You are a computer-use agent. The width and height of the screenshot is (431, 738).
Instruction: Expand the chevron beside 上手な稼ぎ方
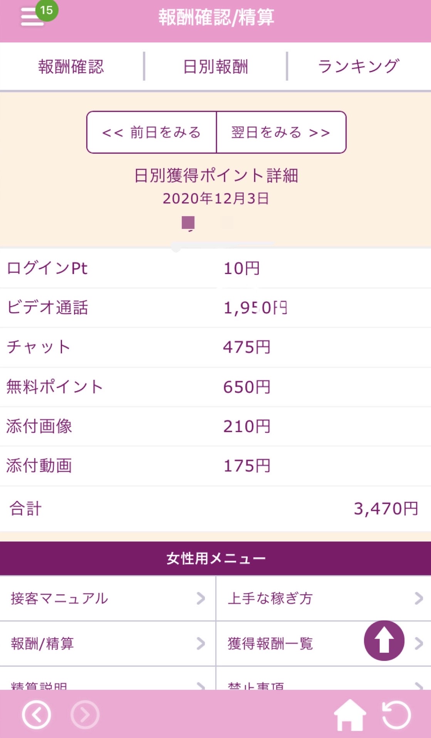(x=419, y=598)
